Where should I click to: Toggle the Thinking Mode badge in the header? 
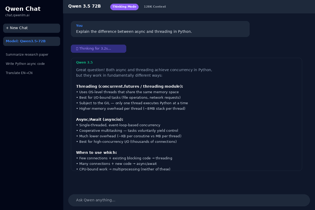[124, 7]
